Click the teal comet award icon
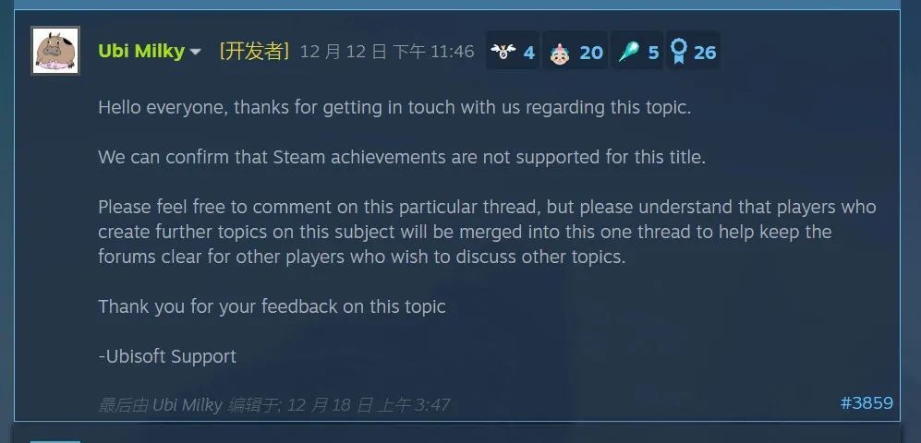The height and width of the screenshot is (443, 921). coord(628,53)
